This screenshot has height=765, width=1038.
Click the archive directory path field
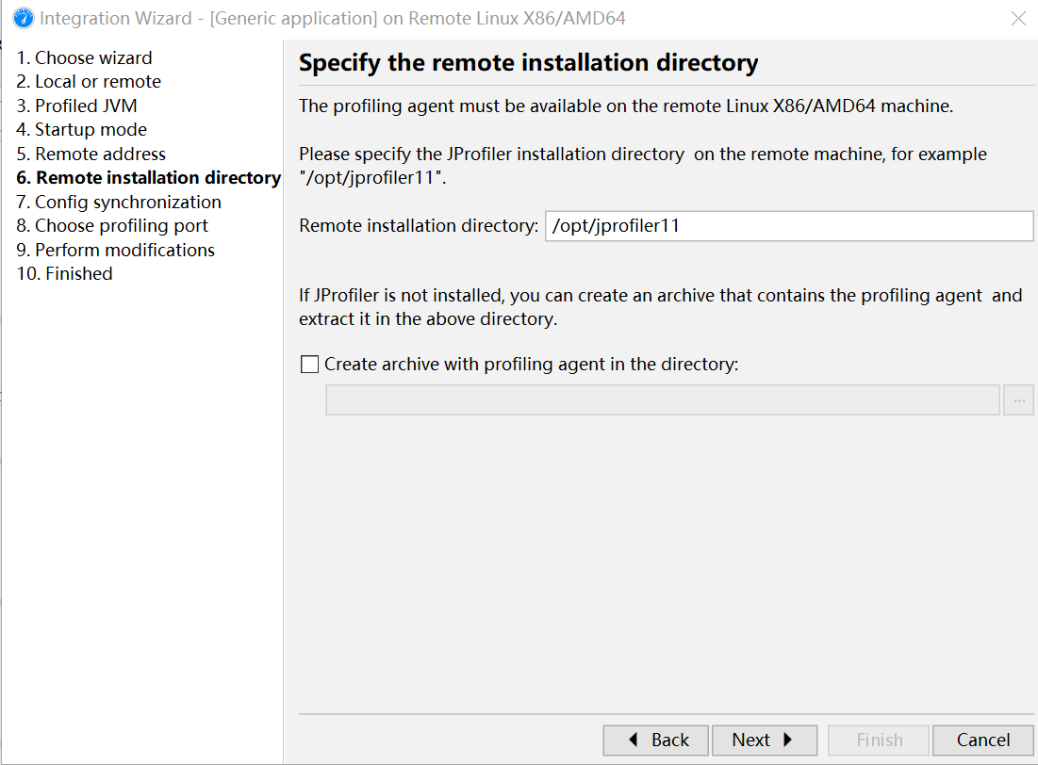[663, 400]
